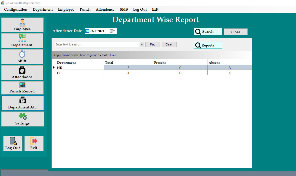Open the Attendence Date calendar picker

(111, 31)
